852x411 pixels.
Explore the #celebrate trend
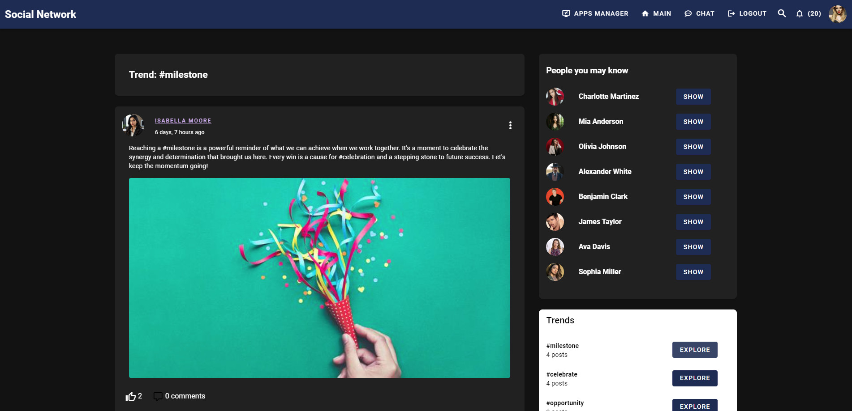click(x=694, y=377)
